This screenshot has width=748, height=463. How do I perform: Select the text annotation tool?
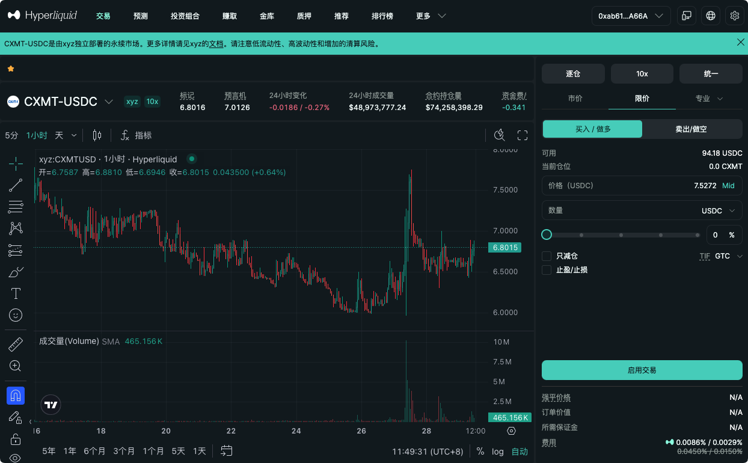click(x=16, y=293)
